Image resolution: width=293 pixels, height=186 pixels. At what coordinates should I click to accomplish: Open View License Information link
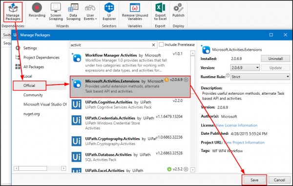[236, 125]
